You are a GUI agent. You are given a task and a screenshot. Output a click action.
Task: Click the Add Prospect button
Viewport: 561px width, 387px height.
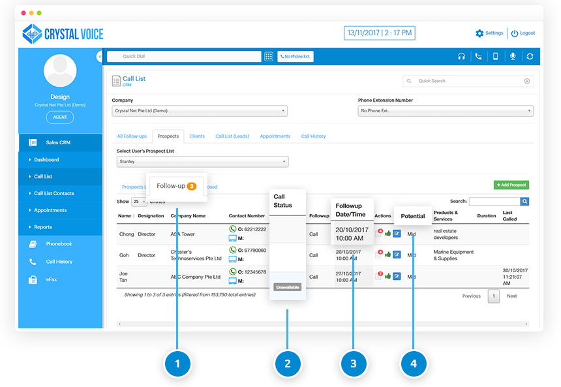[511, 185]
